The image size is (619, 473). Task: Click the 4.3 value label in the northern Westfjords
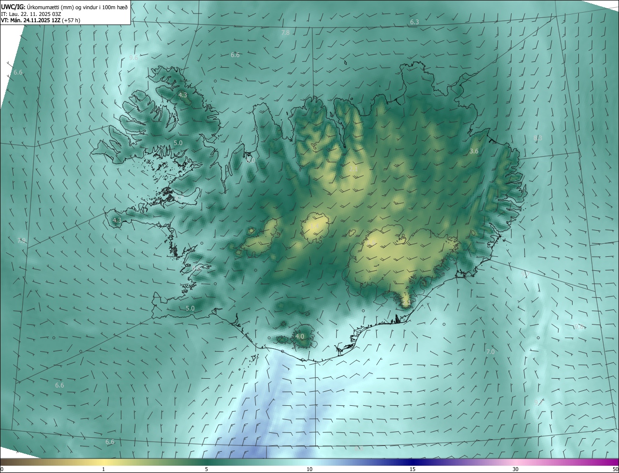click(x=182, y=95)
